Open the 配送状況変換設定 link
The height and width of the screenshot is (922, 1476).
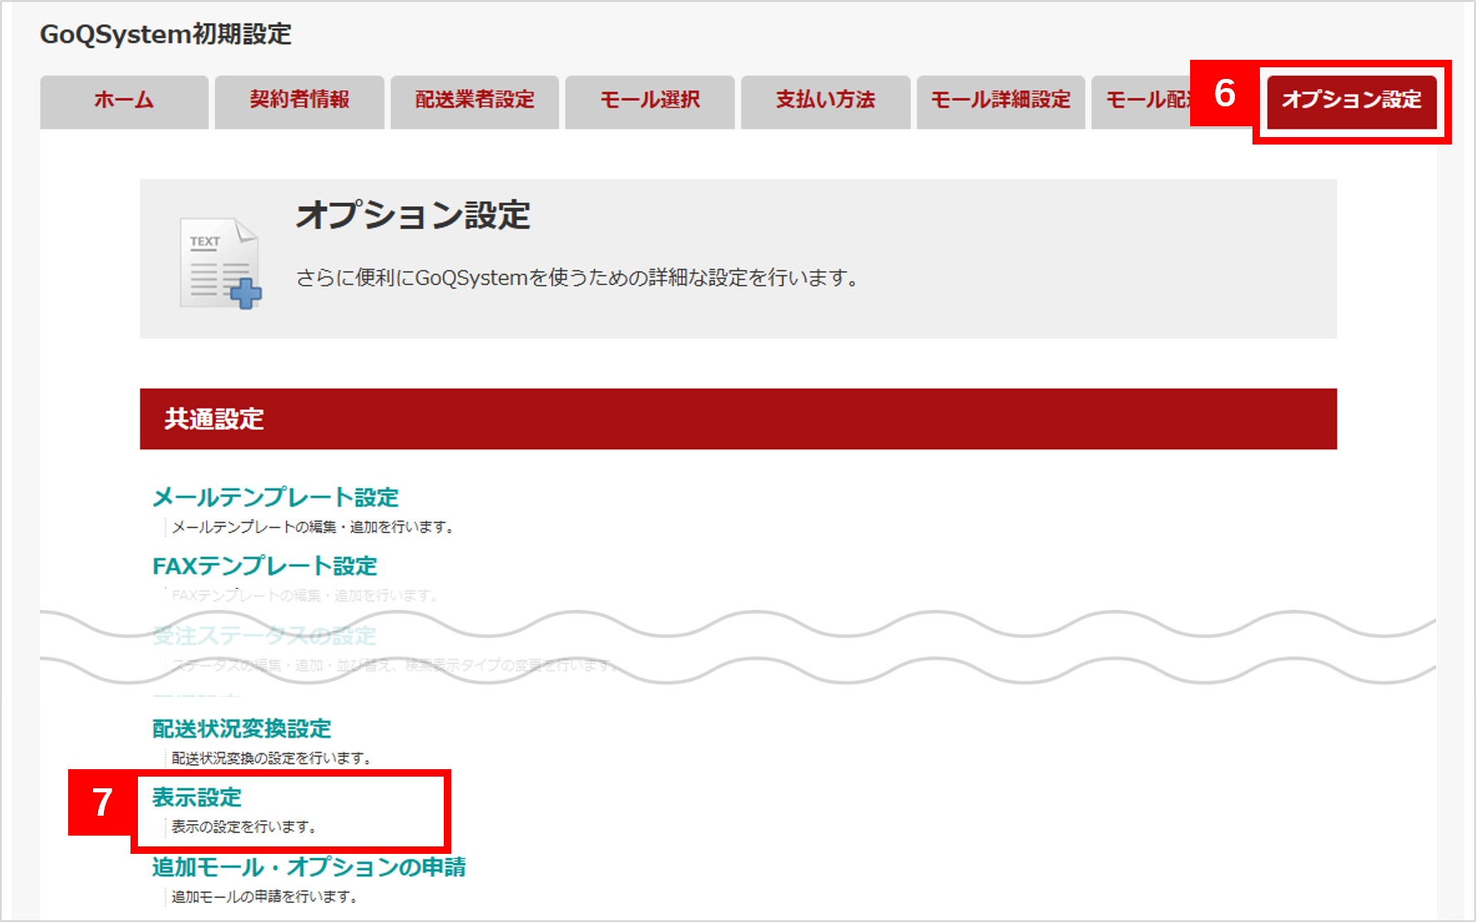pos(242,729)
